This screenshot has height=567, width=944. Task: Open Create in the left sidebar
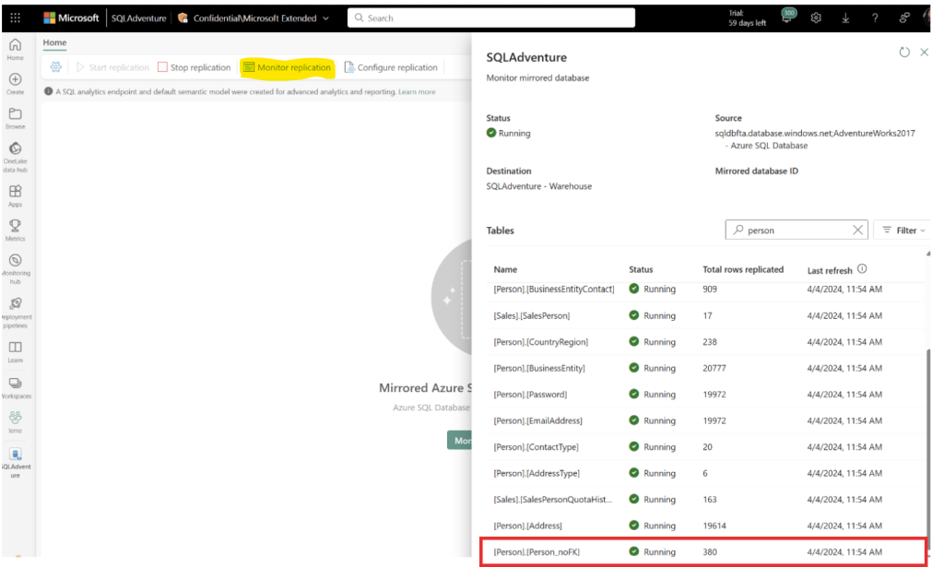pos(15,84)
